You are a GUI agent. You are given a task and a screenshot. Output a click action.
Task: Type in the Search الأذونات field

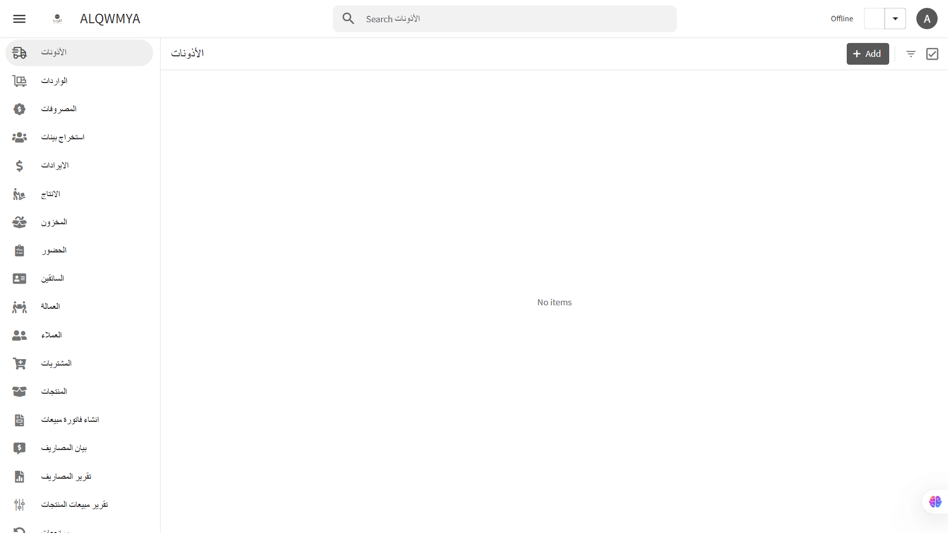point(514,19)
